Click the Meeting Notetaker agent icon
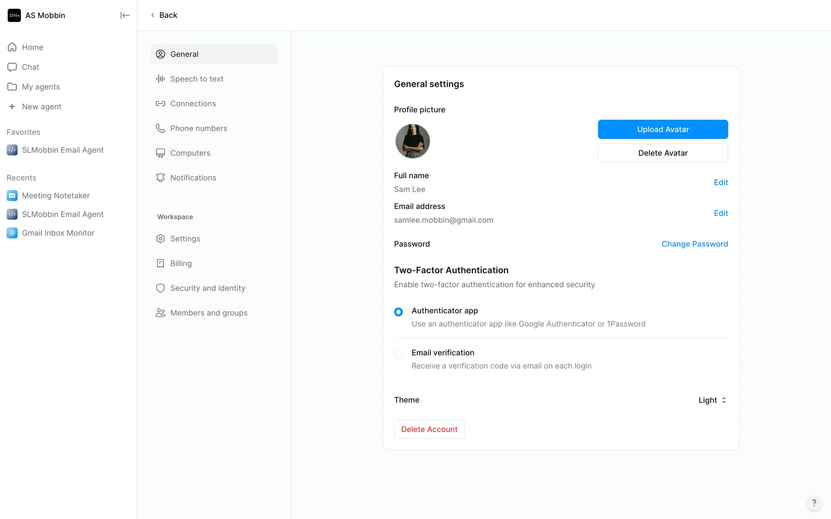 pyautogui.click(x=12, y=195)
